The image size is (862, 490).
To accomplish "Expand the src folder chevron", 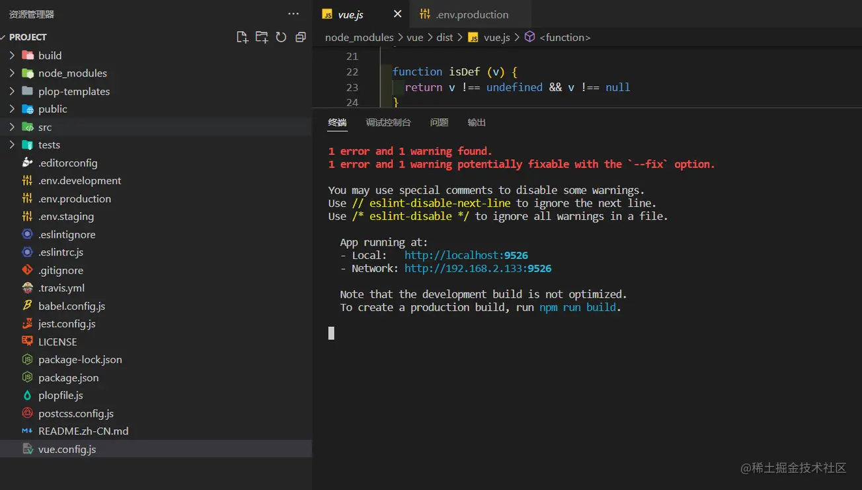I will pyautogui.click(x=12, y=127).
